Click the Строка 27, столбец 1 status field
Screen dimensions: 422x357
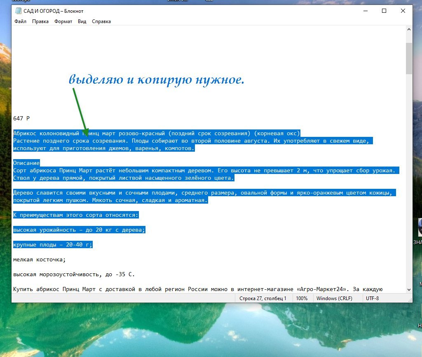click(x=263, y=298)
